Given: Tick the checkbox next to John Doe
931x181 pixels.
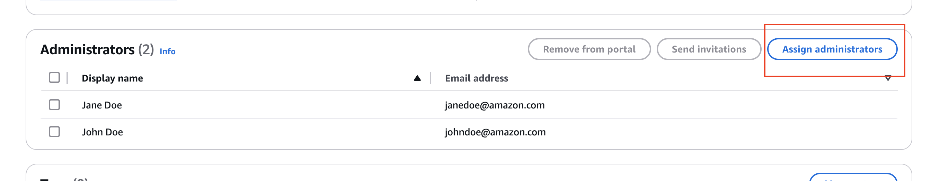Looking at the screenshot, I should pyautogui.click(x=54, y=132).
